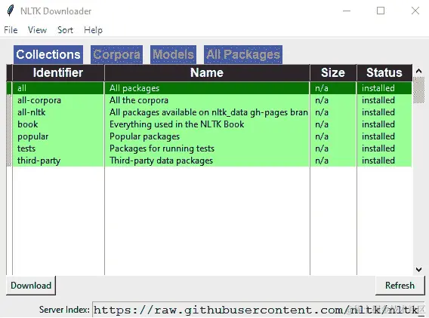Click the Status column header
429x318 pixels.
[384, 72]
